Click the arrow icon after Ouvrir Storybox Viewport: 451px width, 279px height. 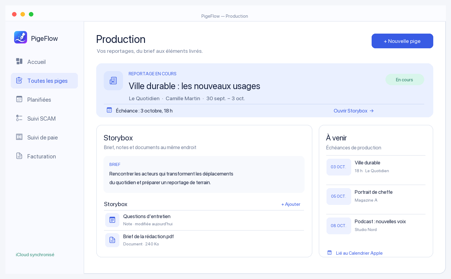tap(372, 111)
